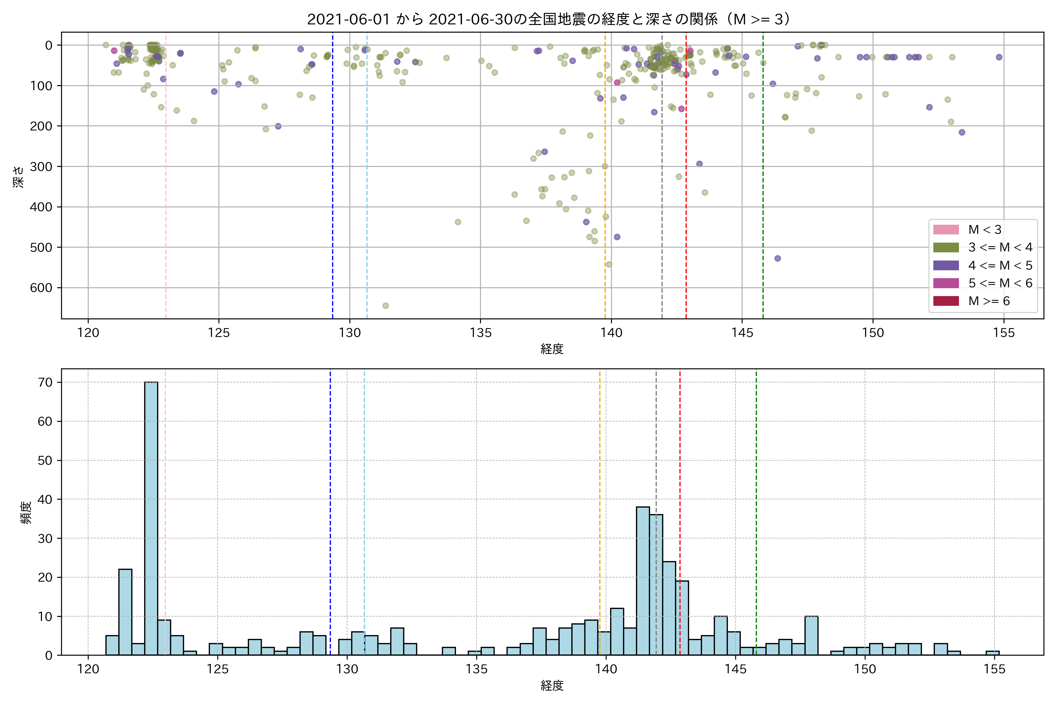The width and height of the screenshot is (1057, 705).
Task: Click the pink M < 3 legend swatch
Action: [945, 230]
